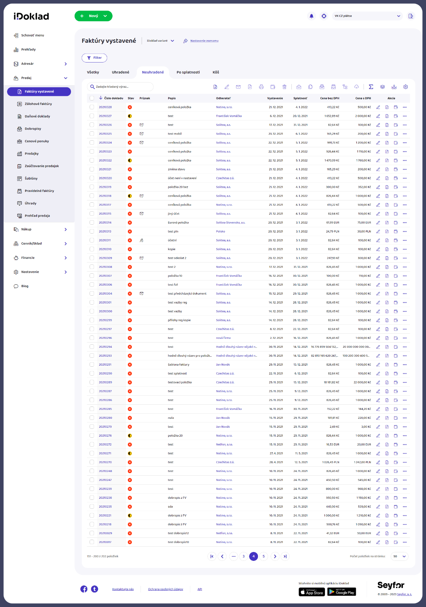Open the Nový button dropdown arrow
This screenshot has width=426, height=607.
coord(105,16)
